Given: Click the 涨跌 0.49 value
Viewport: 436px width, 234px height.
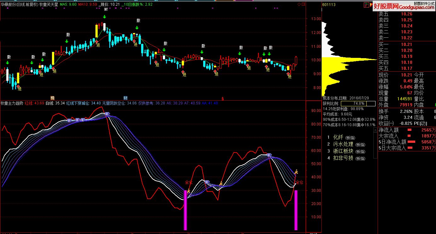Looking at the screenshot, I should click(408, 81).
